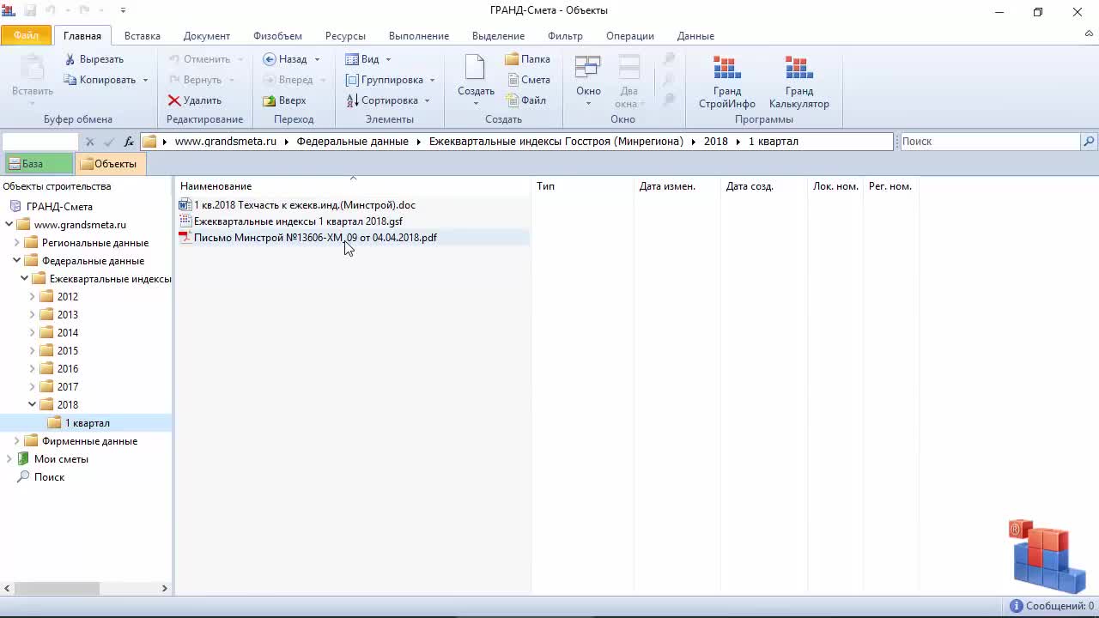Click the Выполнение ribbon tab
1099x618 pixels.
pyautogui.click(x=419, y=36)
